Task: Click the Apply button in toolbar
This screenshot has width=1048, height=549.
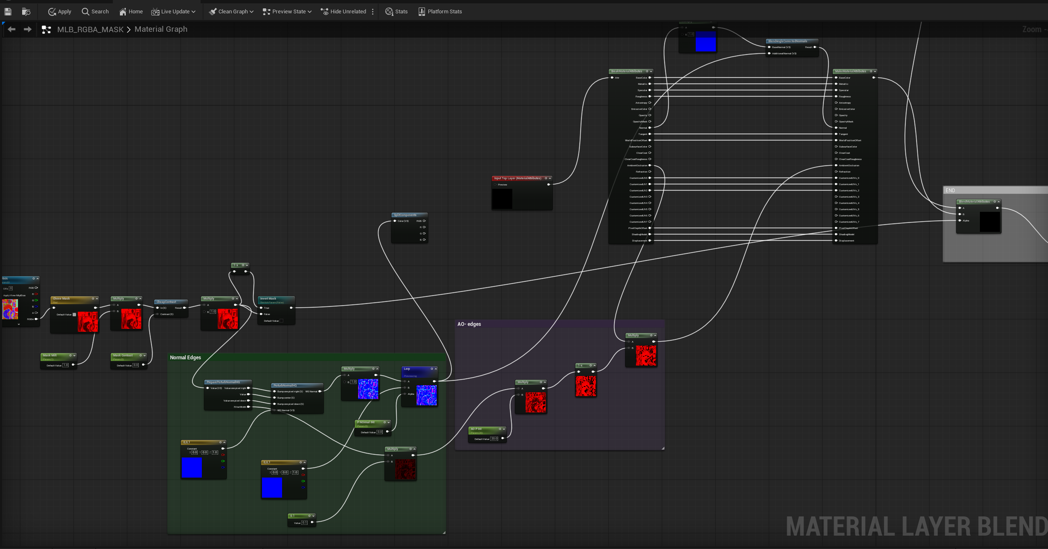Action: click(x=59, y=12)
